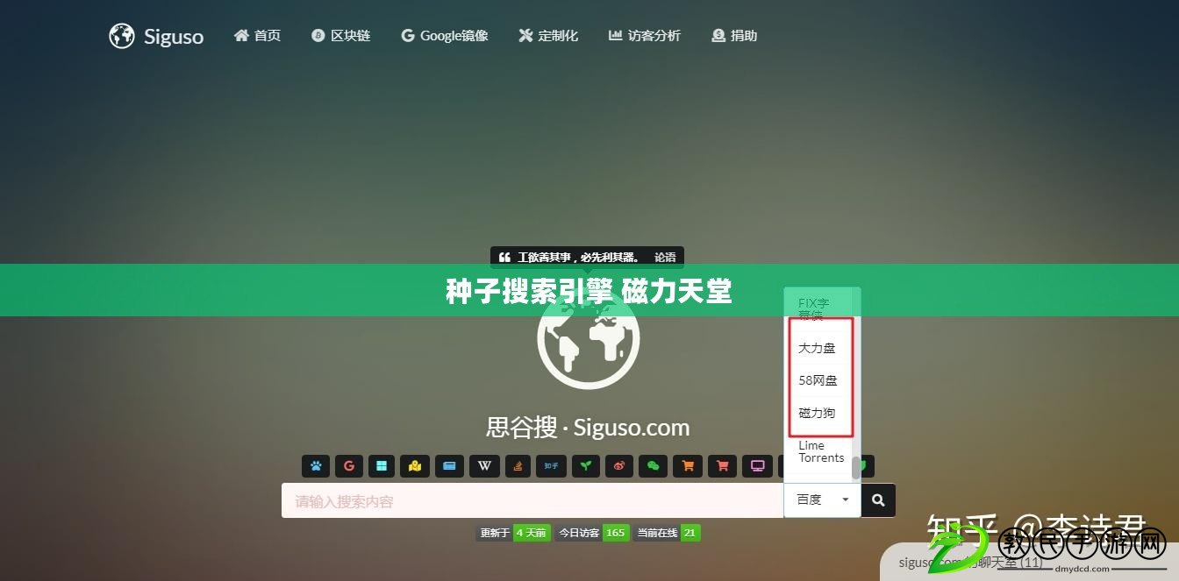
Task: Select the Google G search icon
Action: pos(349,466)
